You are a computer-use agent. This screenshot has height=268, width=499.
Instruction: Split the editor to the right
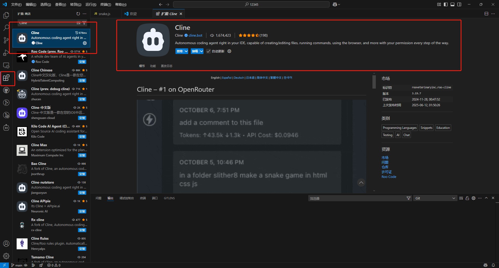pos(486,14)
